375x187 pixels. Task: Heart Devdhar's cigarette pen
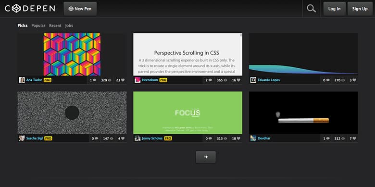click(x=354, y=139)
